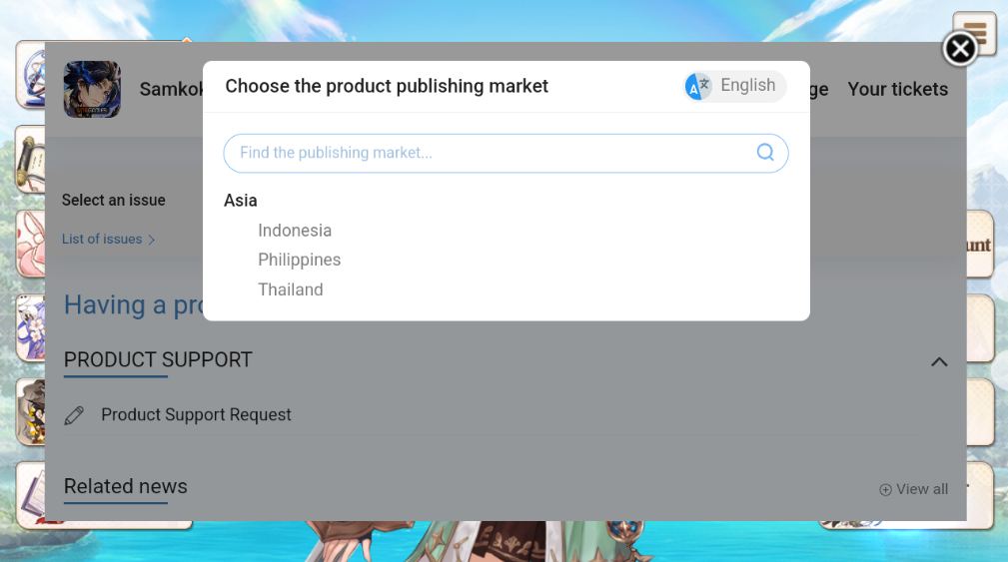Close the support overlay with X
1008x562 pixels.
(x=960, y=49)
